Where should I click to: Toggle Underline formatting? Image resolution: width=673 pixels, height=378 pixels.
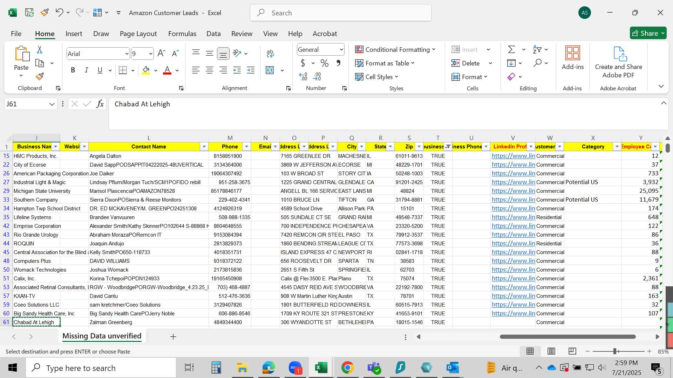point(100,70)
